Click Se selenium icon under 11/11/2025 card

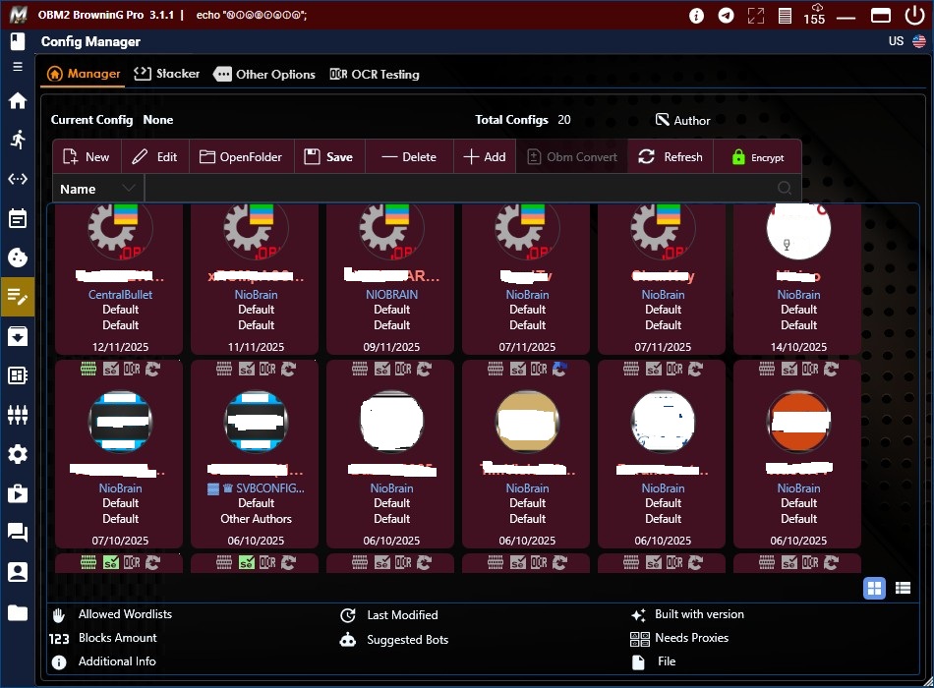(246, 370)
